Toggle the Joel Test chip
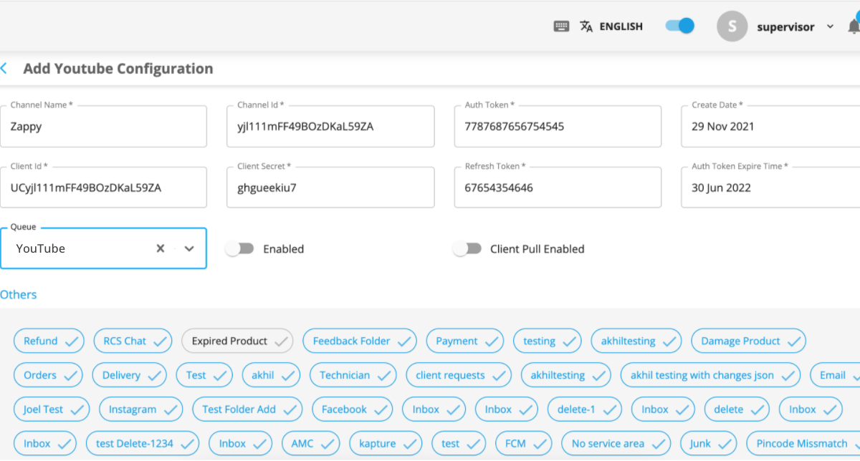Viewport: 860px width, 461px height. point(52,409)
